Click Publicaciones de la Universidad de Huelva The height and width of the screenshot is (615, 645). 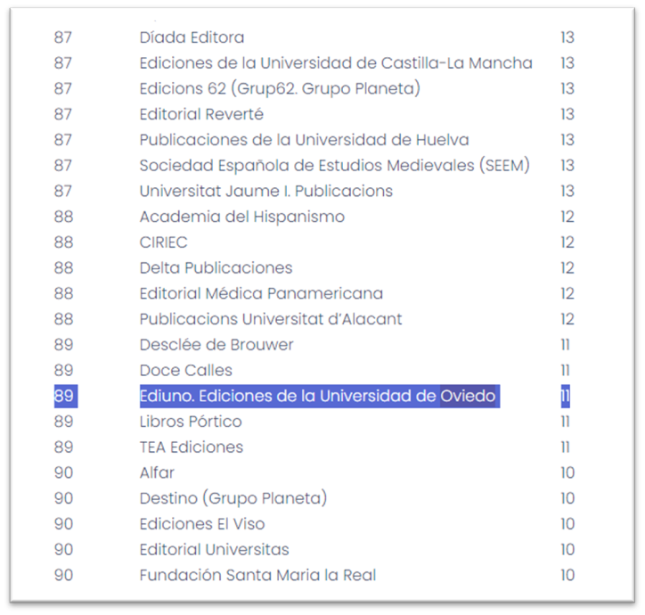point(304,140)
